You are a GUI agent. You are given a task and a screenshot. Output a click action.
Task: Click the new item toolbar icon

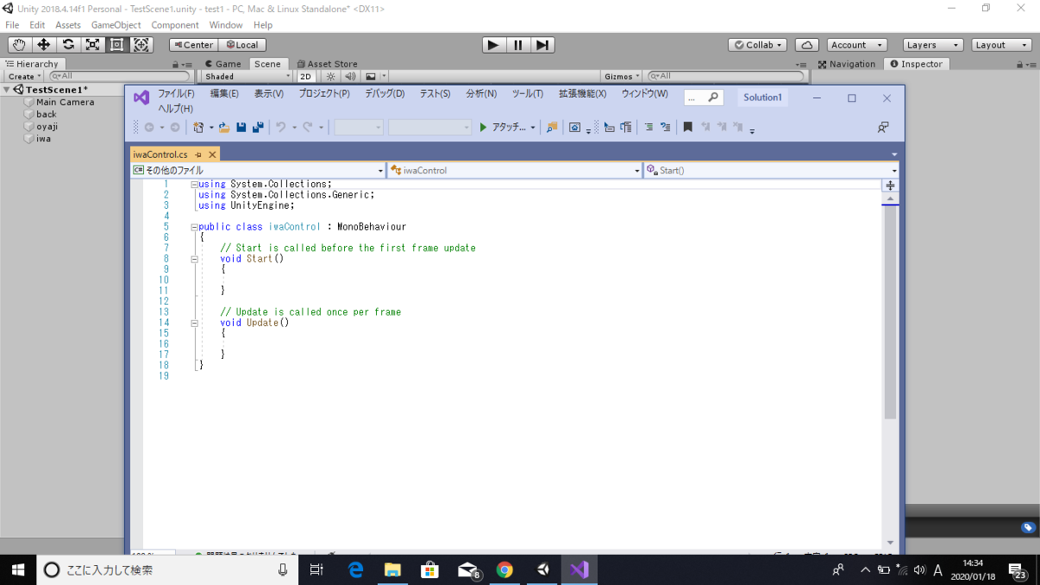198,127
